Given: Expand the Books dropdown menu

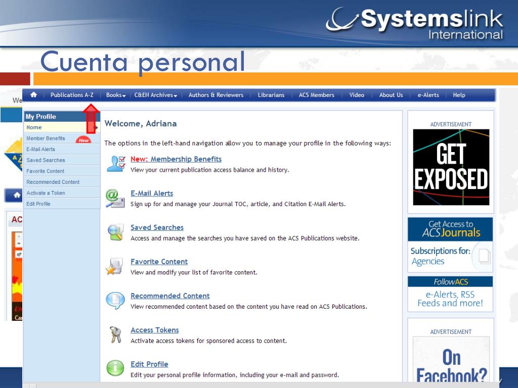Looking at the screenshot, I should pyautogui.click(x=116, y=95).
